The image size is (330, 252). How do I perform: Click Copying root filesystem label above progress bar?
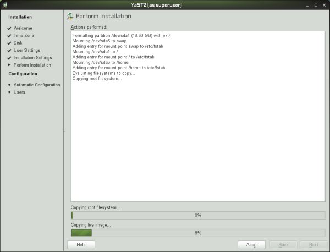click(x=95, y=207)
